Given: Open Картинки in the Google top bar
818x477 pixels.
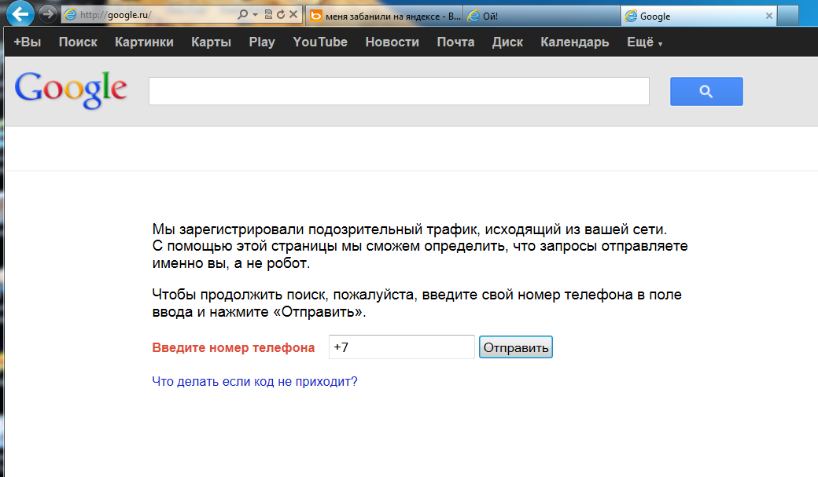Looking at the screenshot, I should pyautogui.click(x=144, y=42).
